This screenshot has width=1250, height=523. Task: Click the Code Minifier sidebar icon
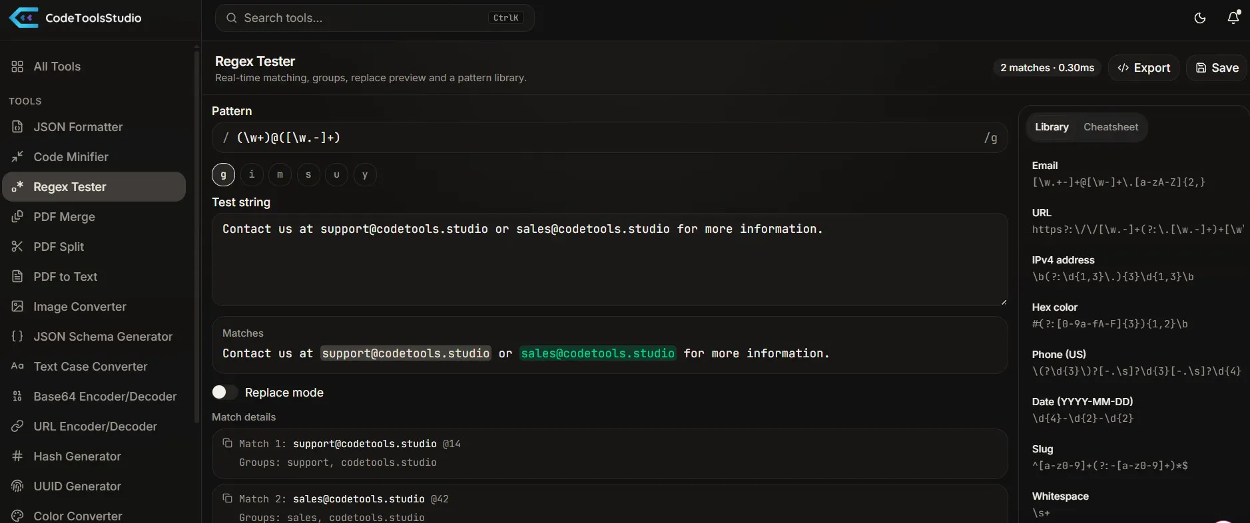17,156
